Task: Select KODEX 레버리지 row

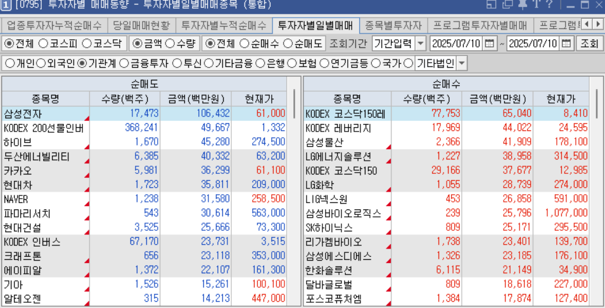Action: [447, 128]
